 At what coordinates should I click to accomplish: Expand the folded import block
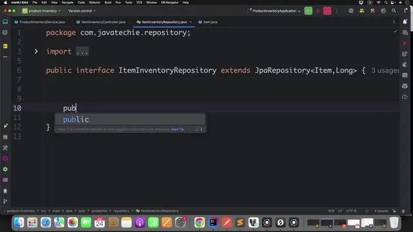36,52
